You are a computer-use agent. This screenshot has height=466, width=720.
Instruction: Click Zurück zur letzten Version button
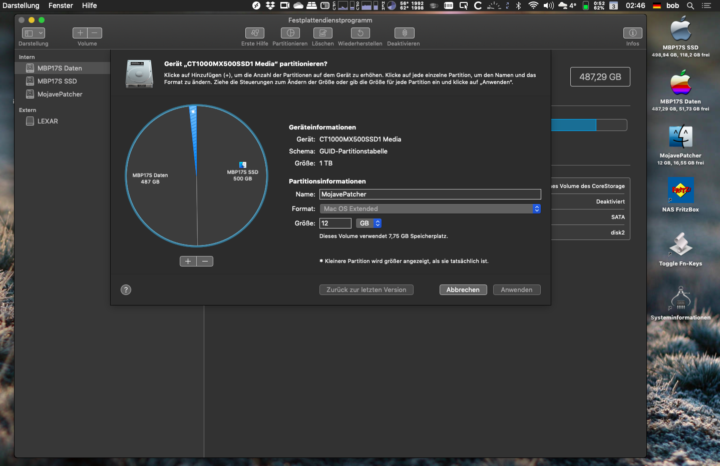[366, 290]
